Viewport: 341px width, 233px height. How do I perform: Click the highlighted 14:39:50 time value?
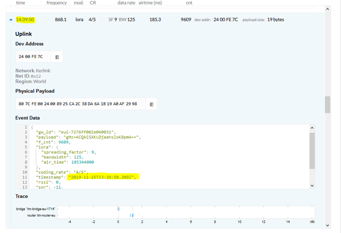(25, 20)
